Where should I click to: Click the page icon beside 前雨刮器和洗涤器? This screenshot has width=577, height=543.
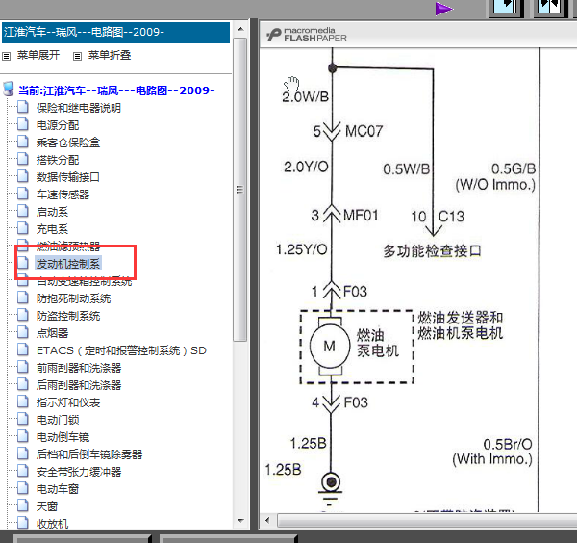coord(23,367)
